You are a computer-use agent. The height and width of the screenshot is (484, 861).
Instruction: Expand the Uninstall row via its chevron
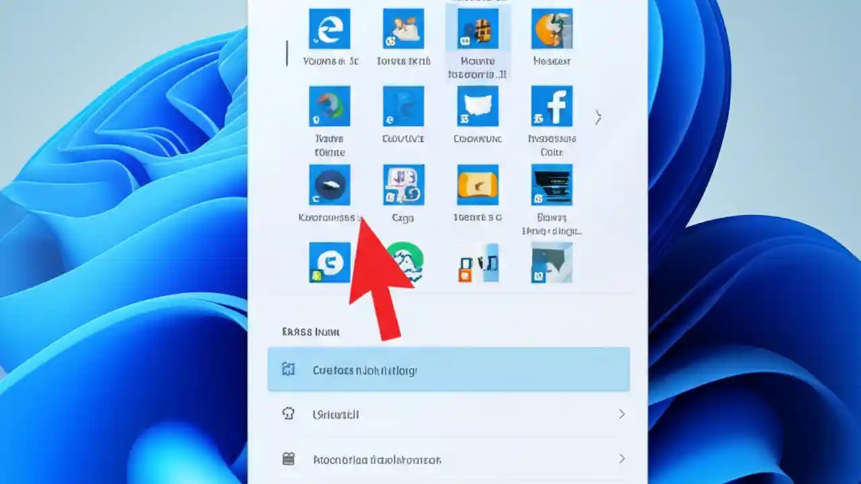coord(621,414)
